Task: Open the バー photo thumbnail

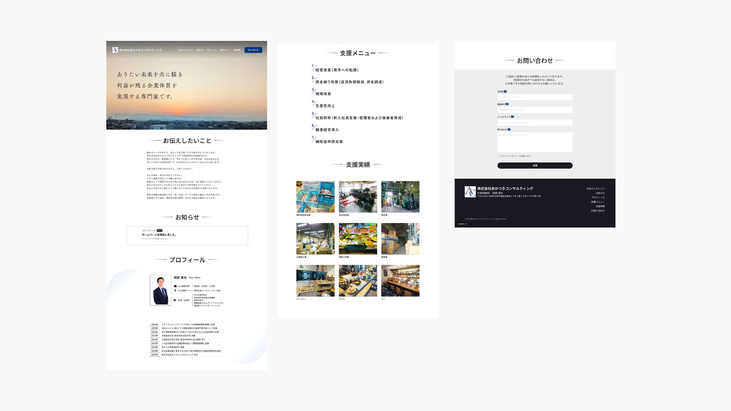Action: coord(400,281)
